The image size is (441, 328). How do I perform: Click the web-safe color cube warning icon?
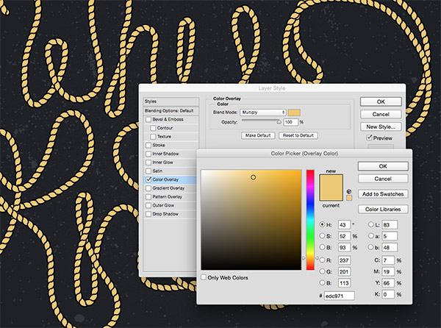coord(349,190)
